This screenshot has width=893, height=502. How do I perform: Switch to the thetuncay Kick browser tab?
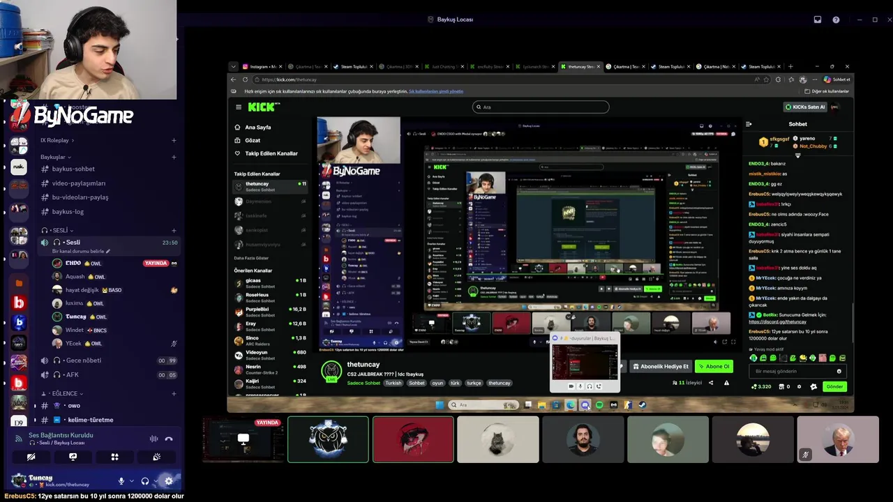pos(580,66)
